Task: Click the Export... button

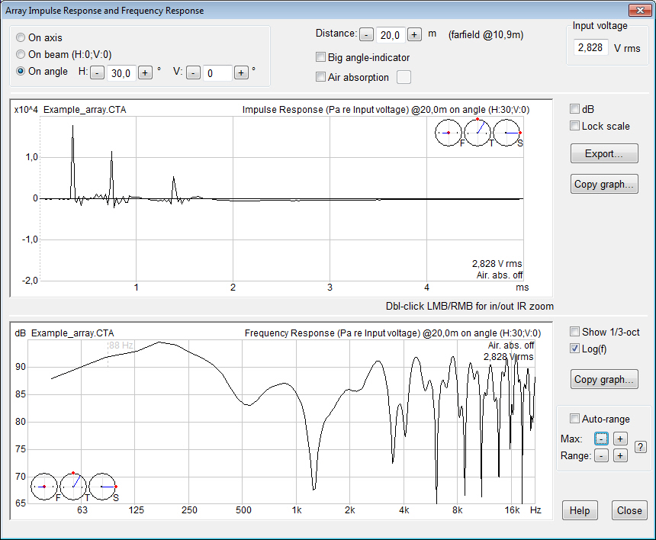Action: (604, 153)
